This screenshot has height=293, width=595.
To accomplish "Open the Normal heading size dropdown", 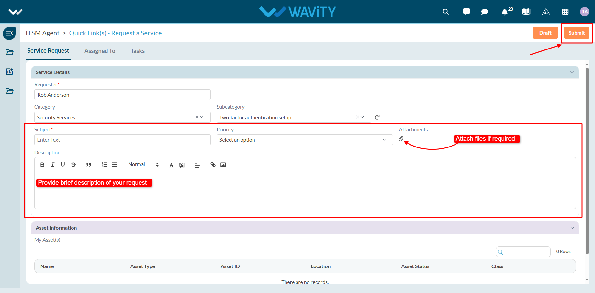I will coord(143,165).
